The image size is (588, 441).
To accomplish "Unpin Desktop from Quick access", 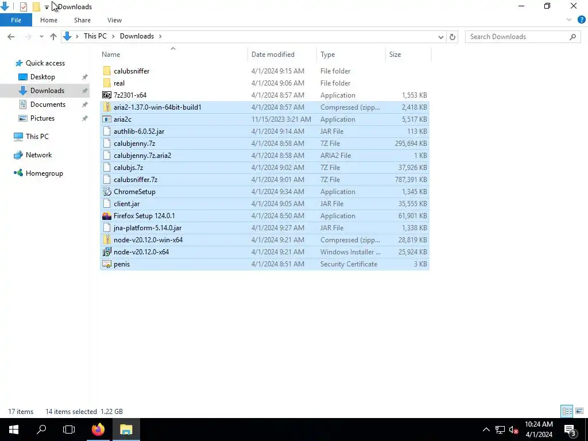I will click(x=85, y=77).
